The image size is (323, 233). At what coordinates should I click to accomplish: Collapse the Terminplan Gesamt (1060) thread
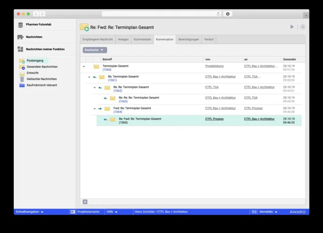84,66
